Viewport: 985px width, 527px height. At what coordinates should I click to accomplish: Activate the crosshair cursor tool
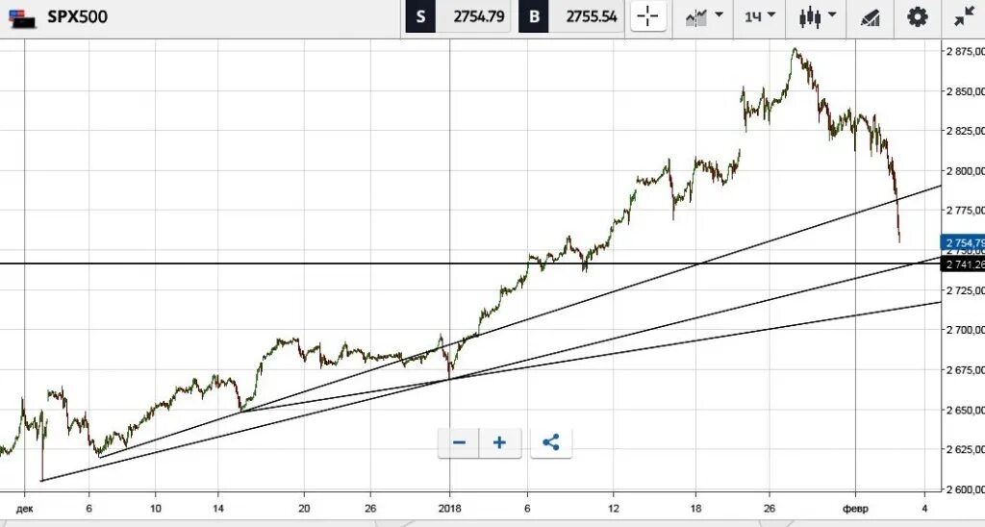pos(647,17)
